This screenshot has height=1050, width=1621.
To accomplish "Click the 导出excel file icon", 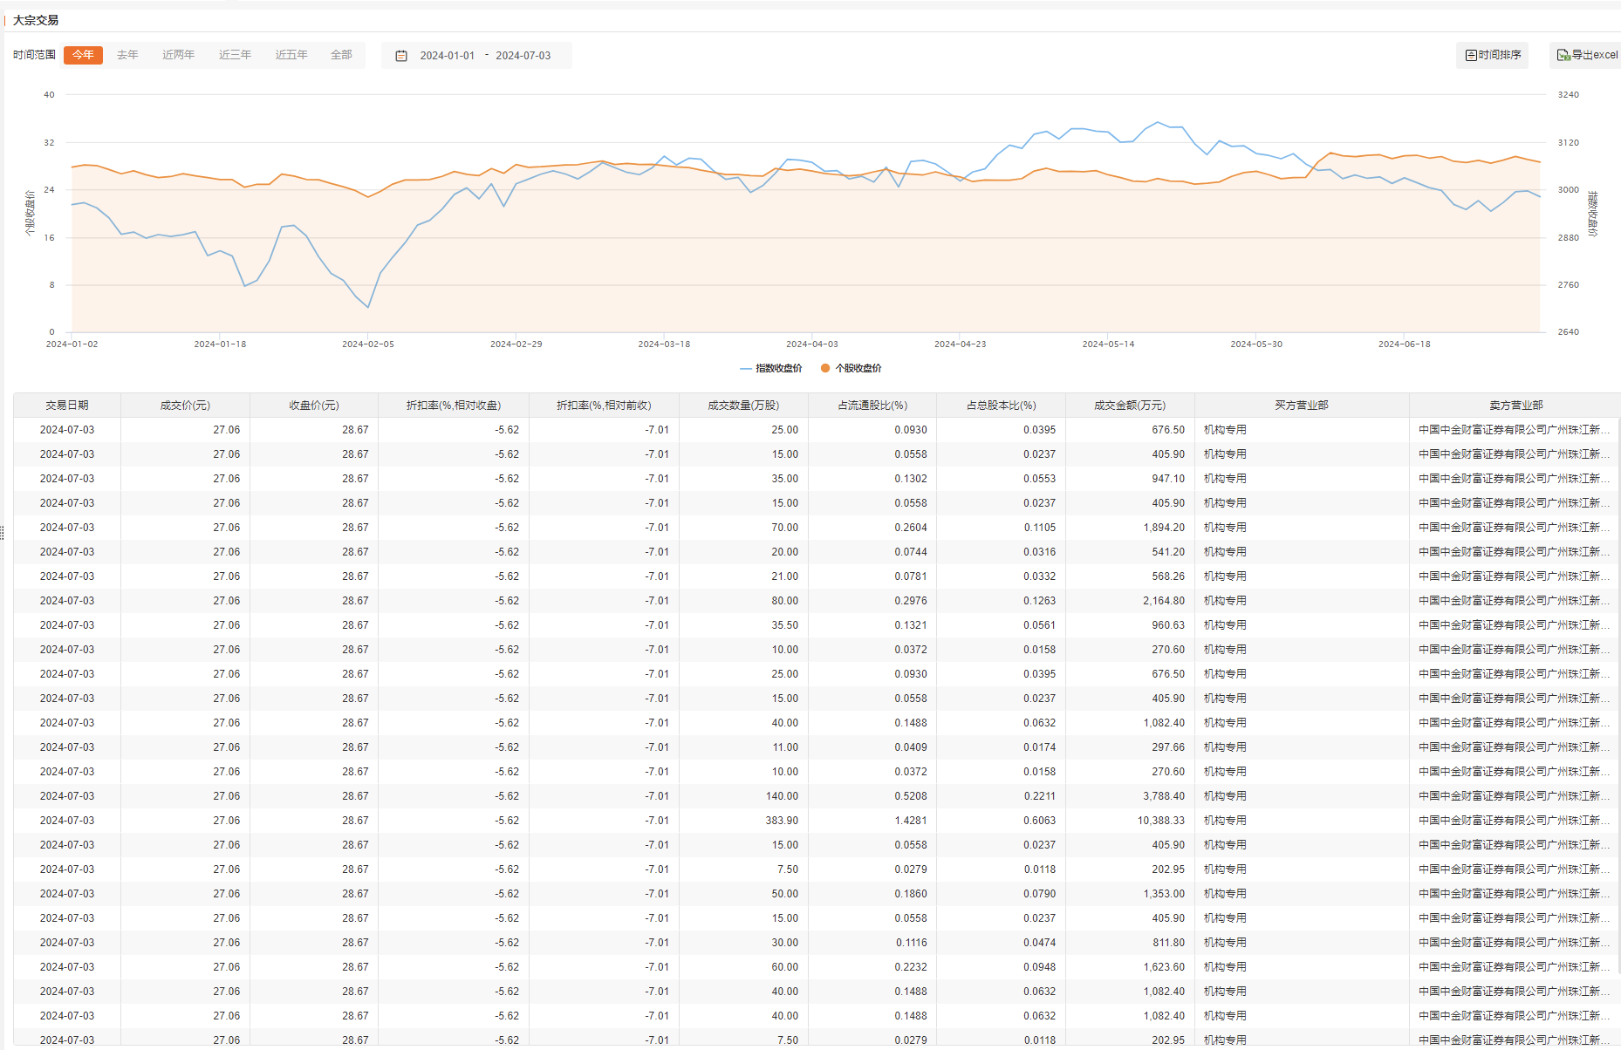I will pyautogui.click(x=1563, y=55).
